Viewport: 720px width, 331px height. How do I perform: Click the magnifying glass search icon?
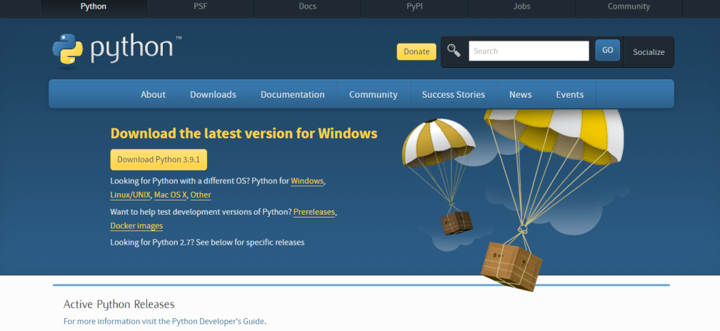click(x=454, y=51)
